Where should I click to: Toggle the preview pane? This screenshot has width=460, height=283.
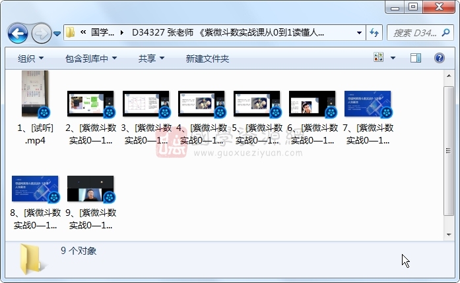tap(415, 58)
